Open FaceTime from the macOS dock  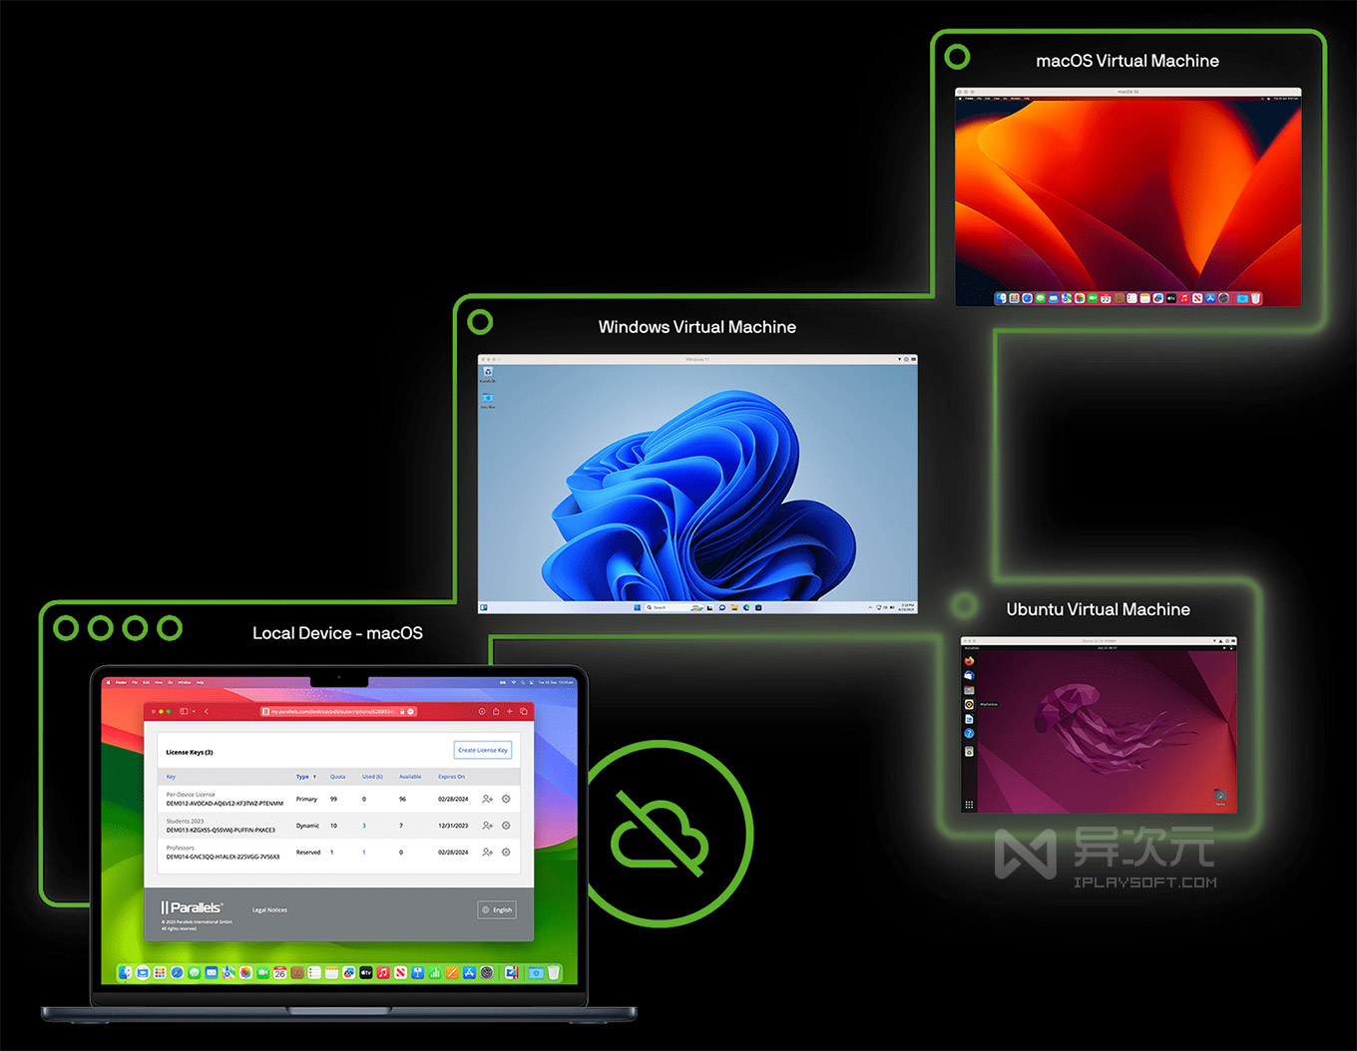coord(261,972)
